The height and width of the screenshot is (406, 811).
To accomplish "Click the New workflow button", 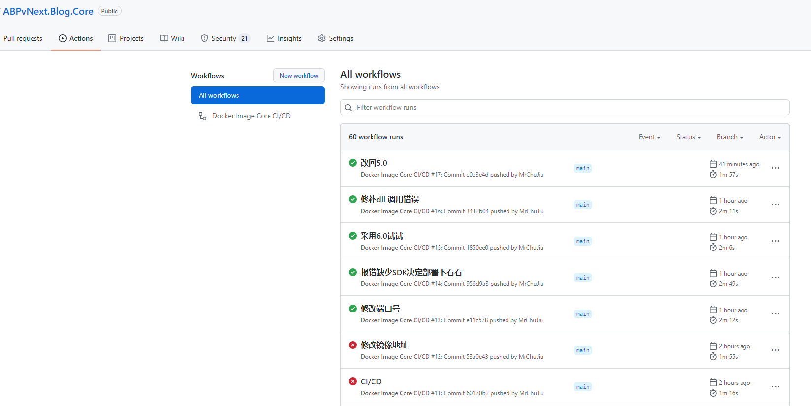I will click(x=299, y=76).
